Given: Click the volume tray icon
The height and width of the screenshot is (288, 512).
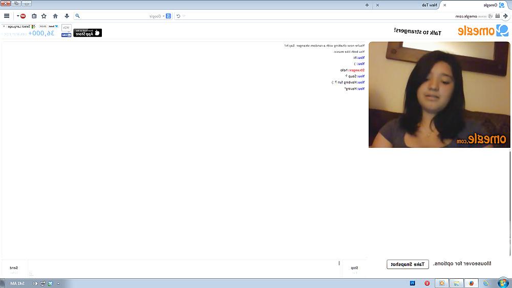Looking at the screenshot, I should pyautogui.click(x=35, y=283).
